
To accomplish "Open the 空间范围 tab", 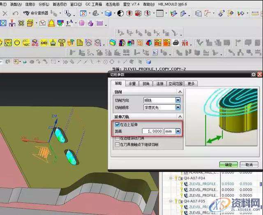I will 175,84.
